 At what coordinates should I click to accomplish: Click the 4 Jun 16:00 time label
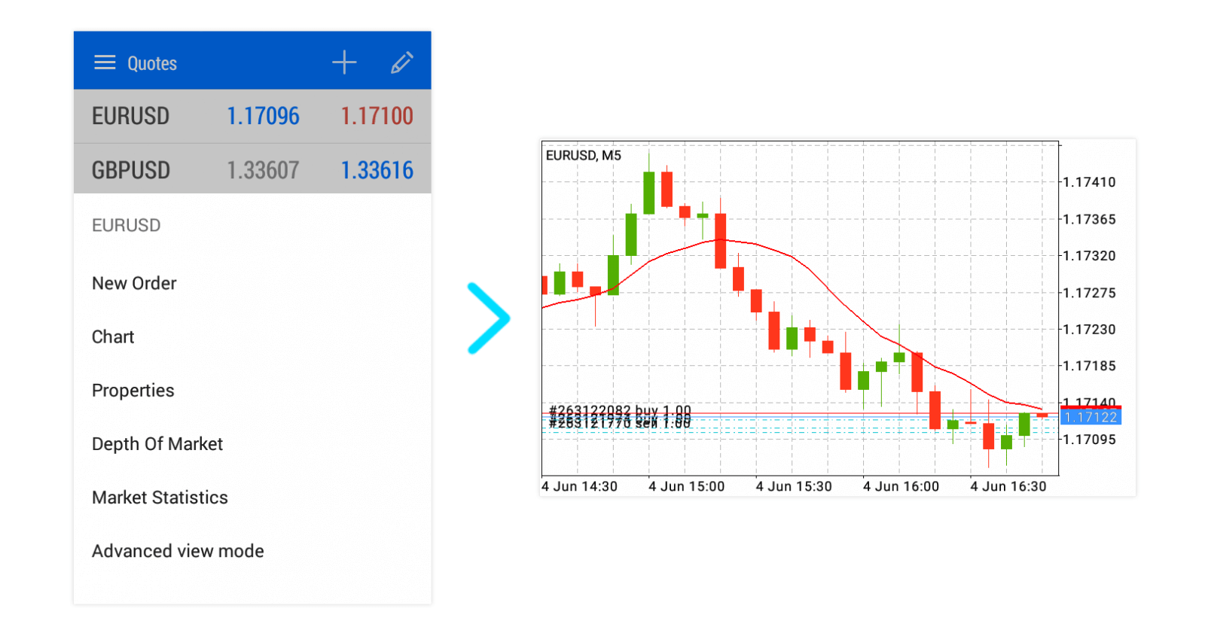901,486
